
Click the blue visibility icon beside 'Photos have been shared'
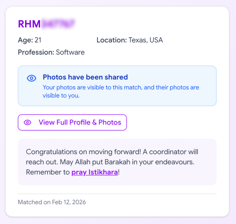pyautogui.click(x=31, y=78)
